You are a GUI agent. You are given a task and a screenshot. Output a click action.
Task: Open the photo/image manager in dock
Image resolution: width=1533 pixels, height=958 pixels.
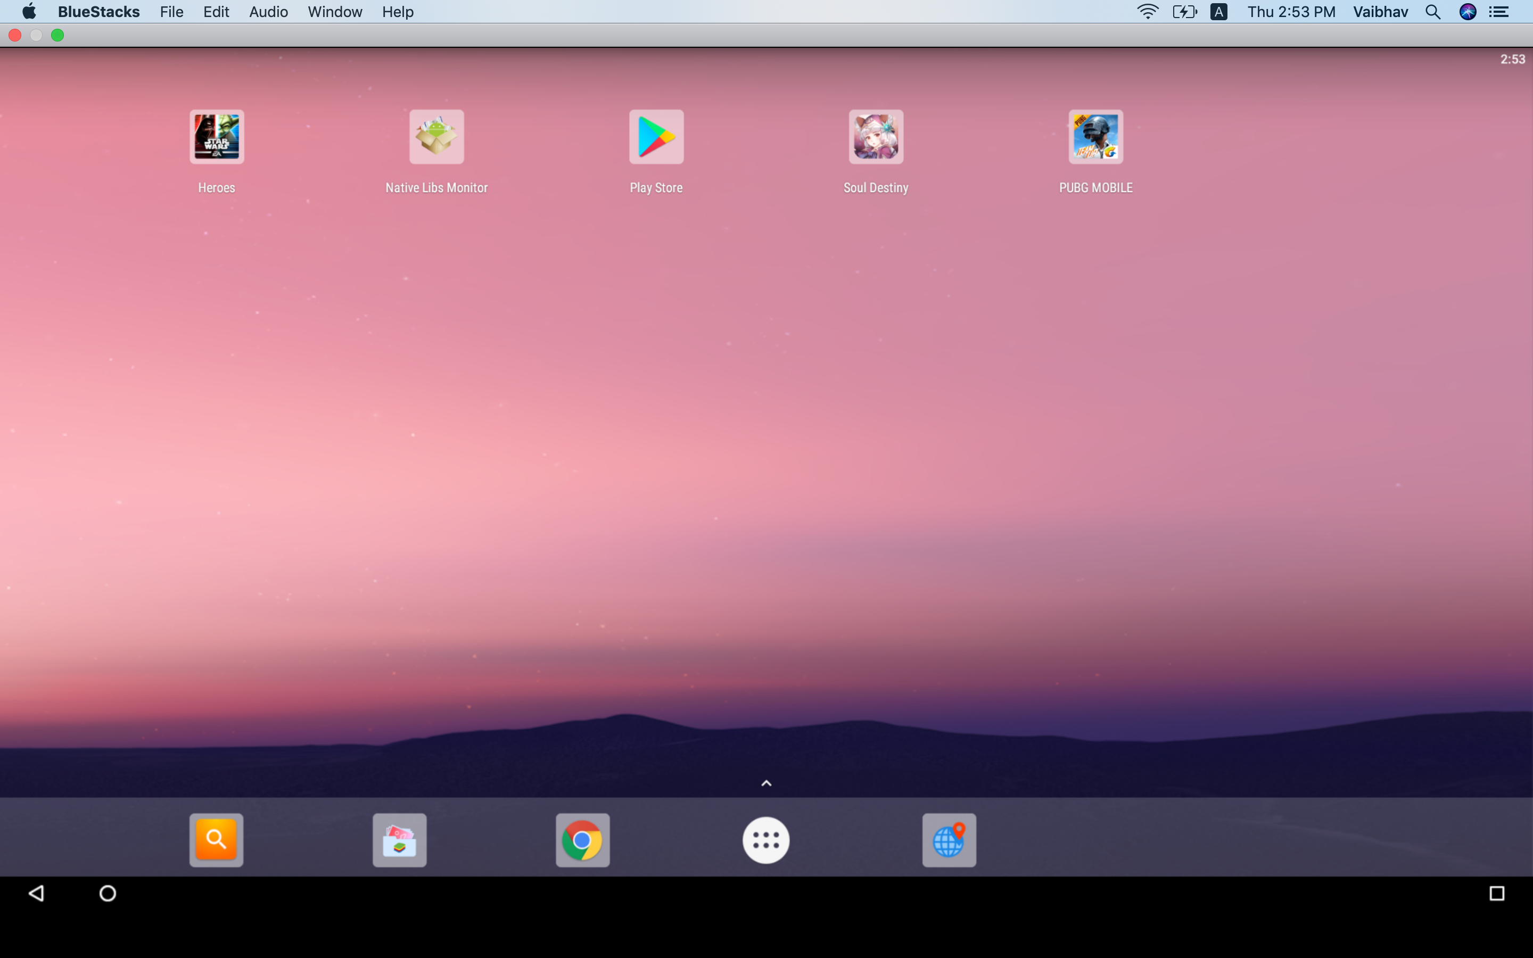[x=400, y=840]
